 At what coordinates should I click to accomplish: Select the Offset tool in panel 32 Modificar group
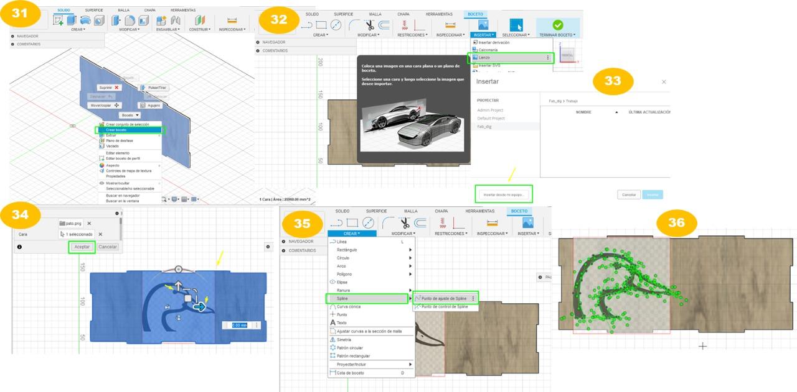point(384,25)
